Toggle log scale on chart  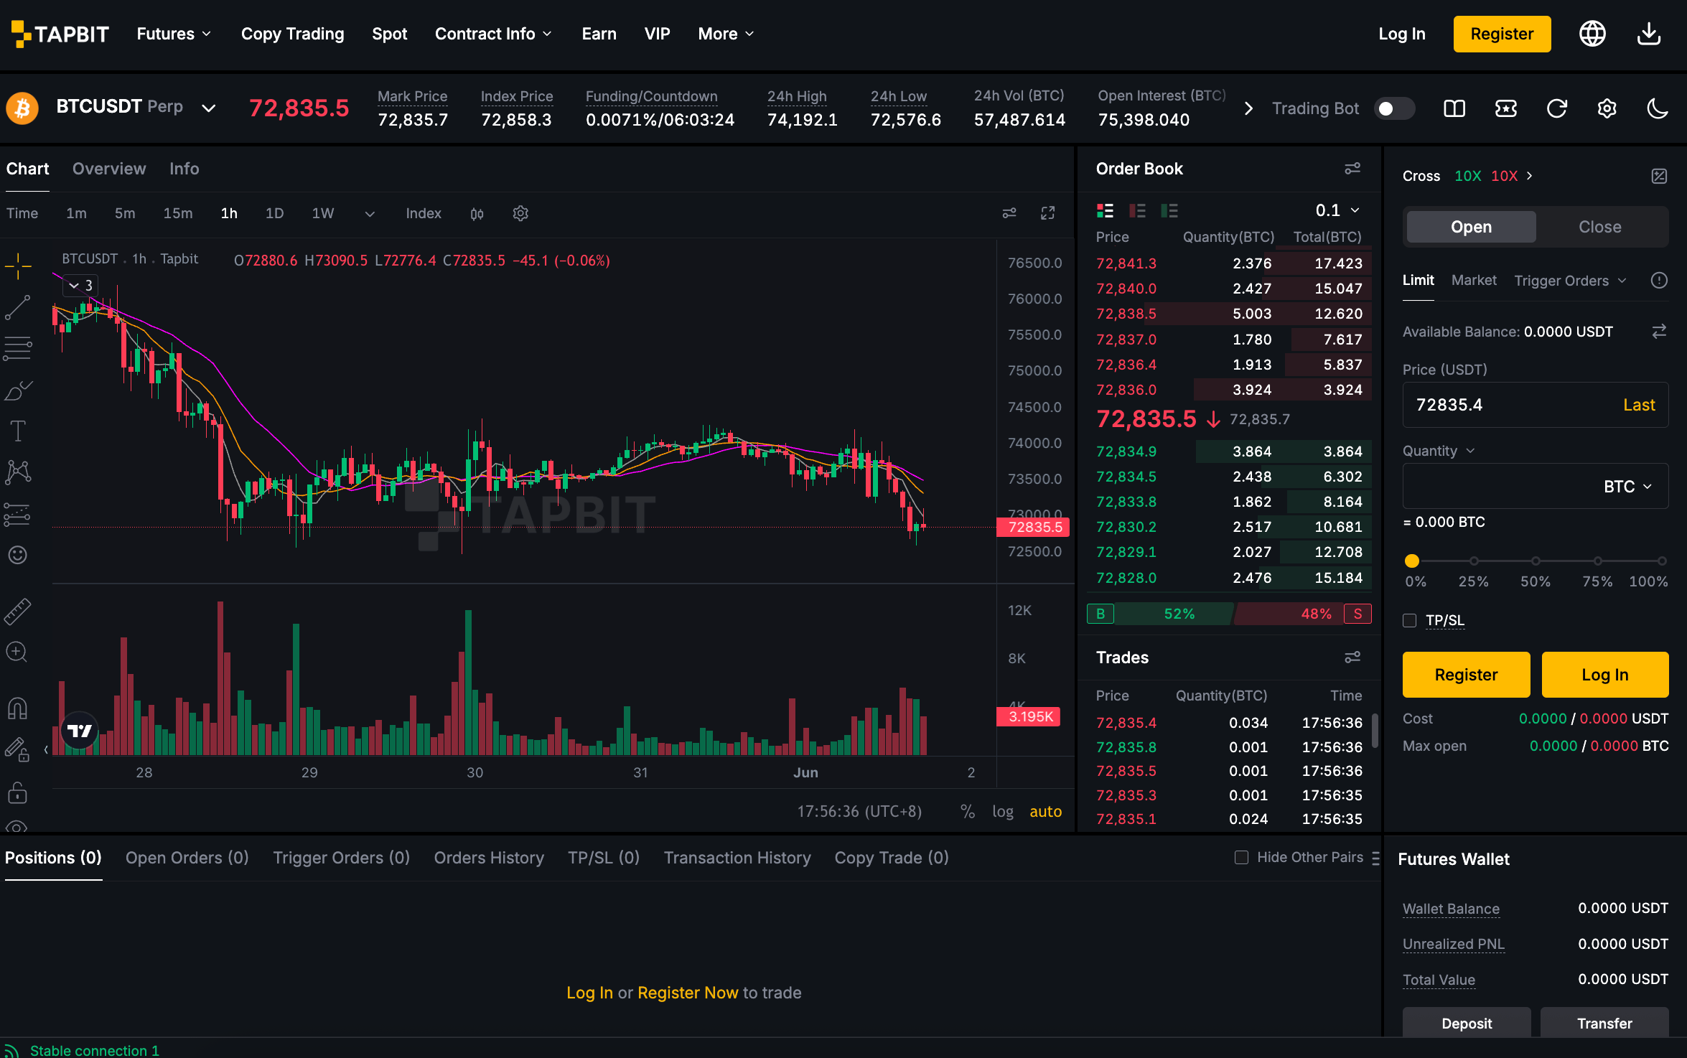1003,812
